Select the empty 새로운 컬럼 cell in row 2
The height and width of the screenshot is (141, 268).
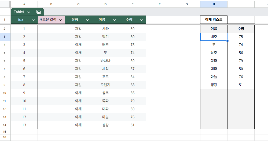(51, 29)
